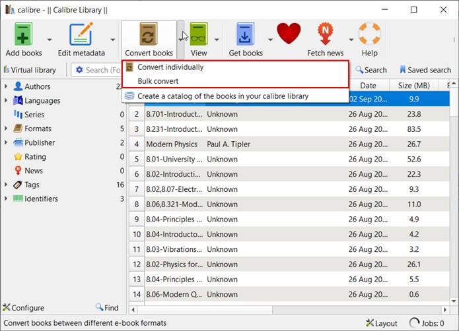
Task: Select book 8.03-Vibrations in row 11
Action: pyautogui.click(x=174, y=249)
